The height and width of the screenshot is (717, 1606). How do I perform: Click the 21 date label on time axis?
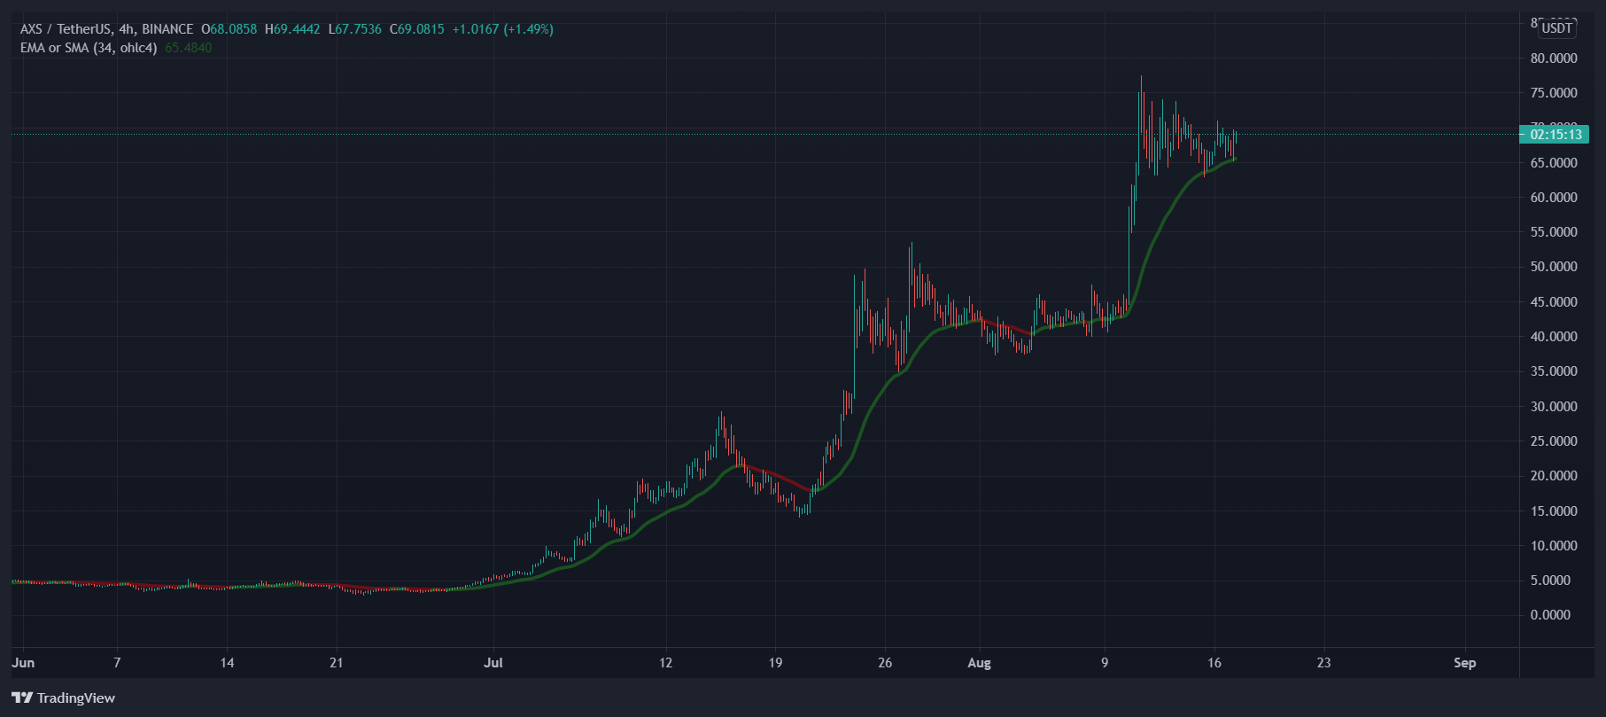(x=336, y=663)
